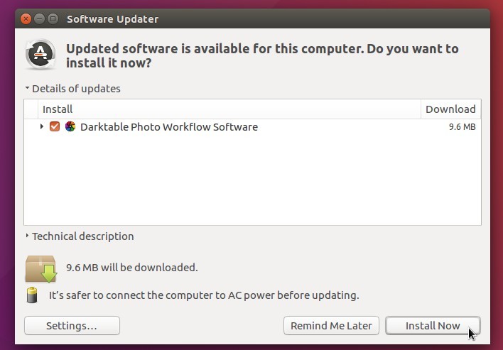
Task: Click the Software Updater logo icon
Action: (40, 55)
